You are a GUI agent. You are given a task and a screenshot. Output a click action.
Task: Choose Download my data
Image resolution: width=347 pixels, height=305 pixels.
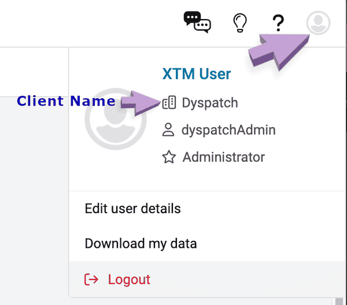tap(207, 244)
